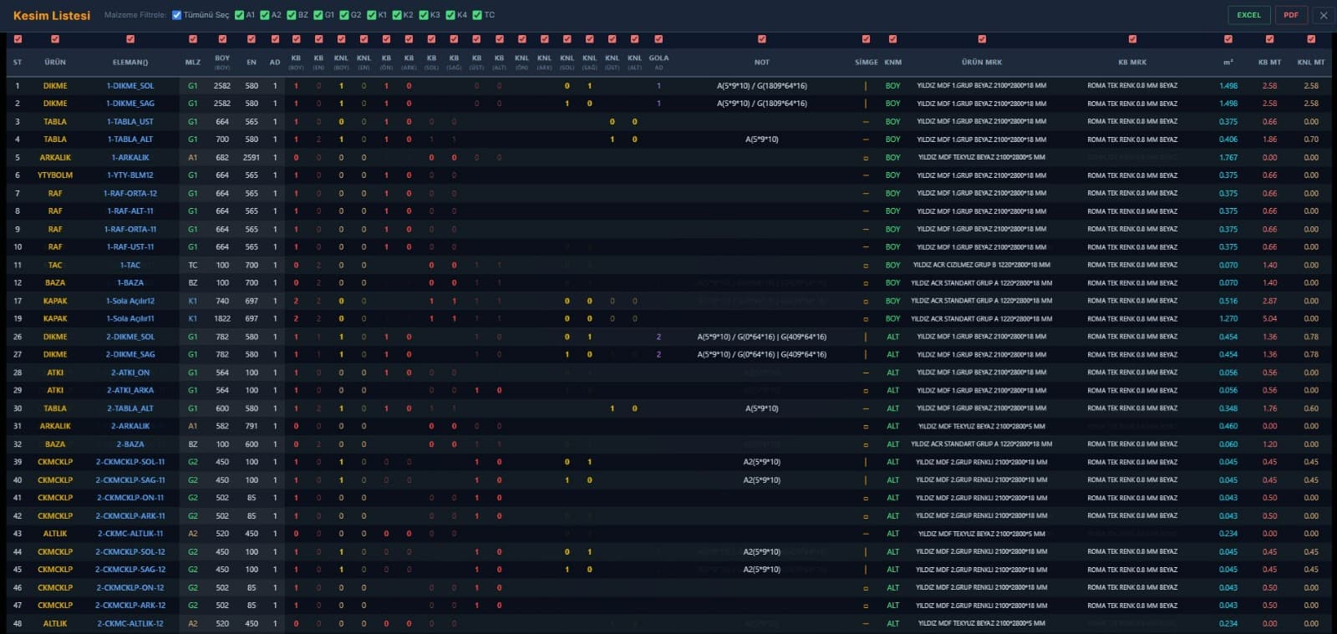
Task: Uncheck the TC material filter
Action: [477, 15]
